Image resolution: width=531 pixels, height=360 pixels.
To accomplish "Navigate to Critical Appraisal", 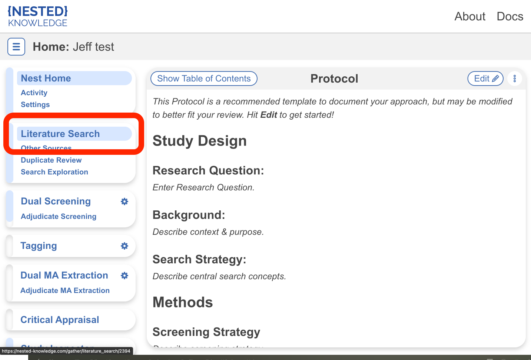I will click(60, 320).
